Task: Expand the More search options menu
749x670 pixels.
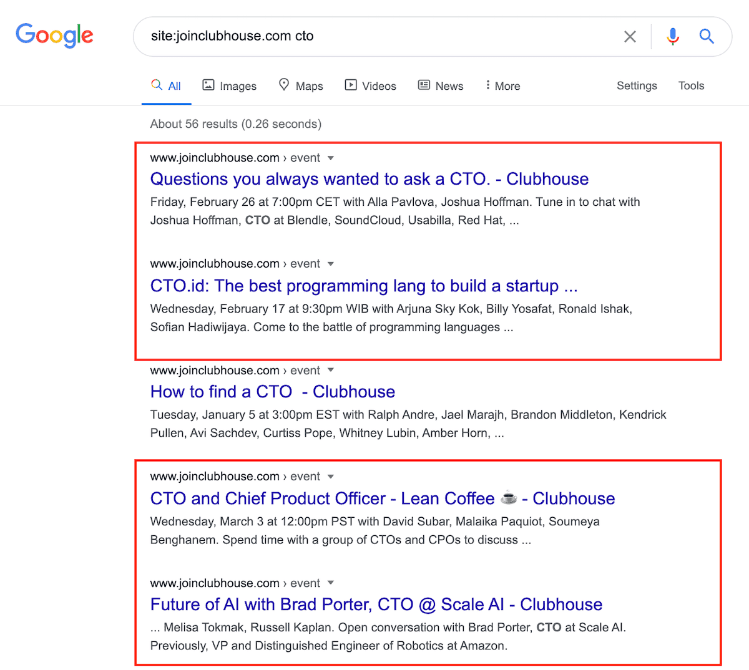Action: pos(502,85)
